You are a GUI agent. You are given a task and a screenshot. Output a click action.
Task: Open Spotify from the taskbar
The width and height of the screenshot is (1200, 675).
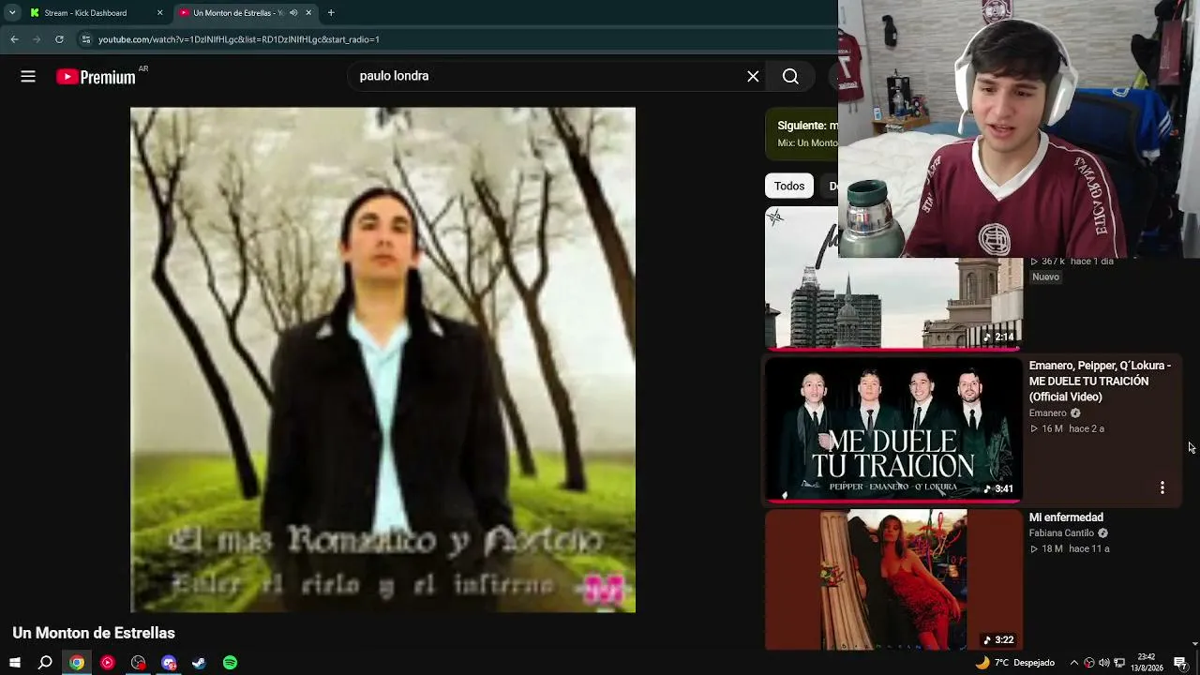click(230, 663)
